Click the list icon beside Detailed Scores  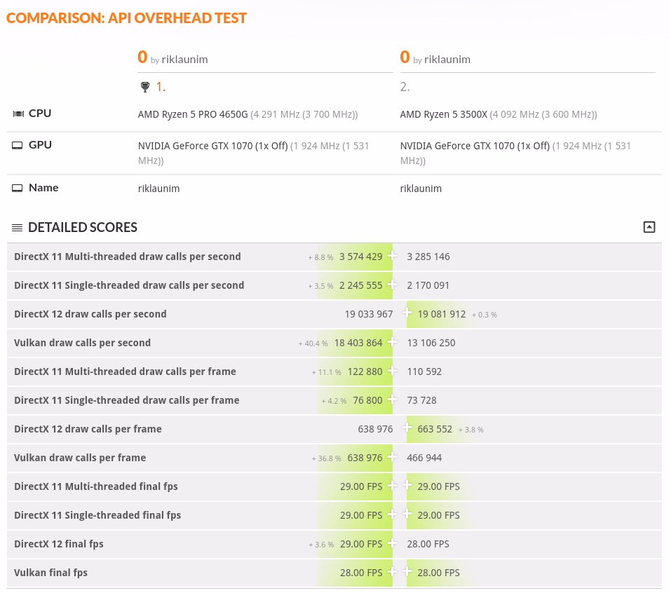pyautogui.click(x=18, y=228)
